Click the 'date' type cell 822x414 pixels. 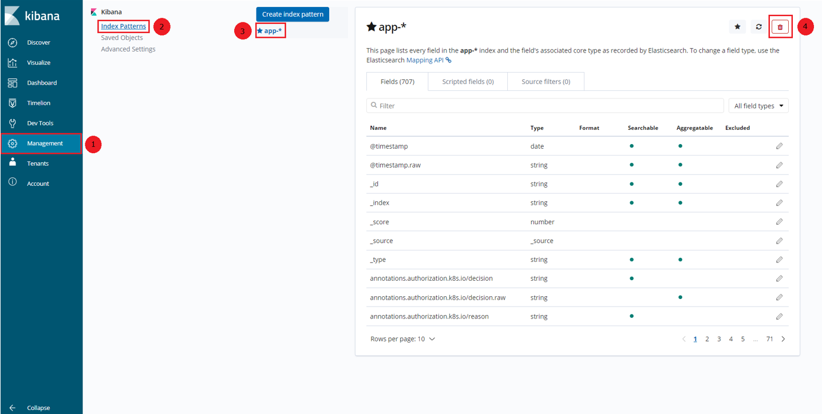coord(537,146)
